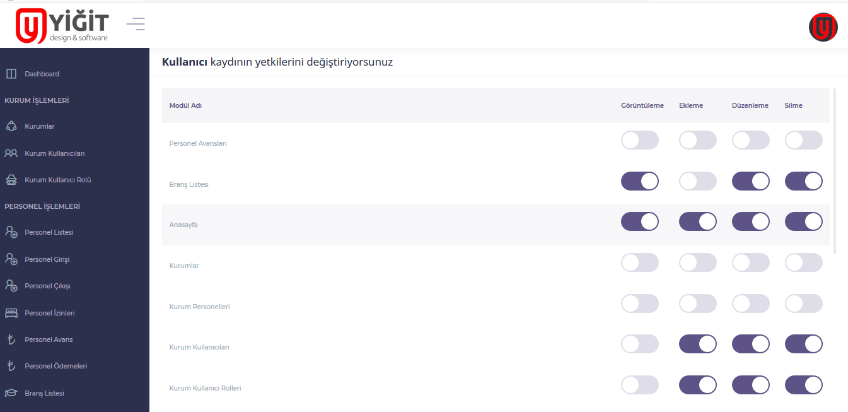Open Kurum Kullanıcıları via its people icon

pyautogui.click(x=11, y=153)
